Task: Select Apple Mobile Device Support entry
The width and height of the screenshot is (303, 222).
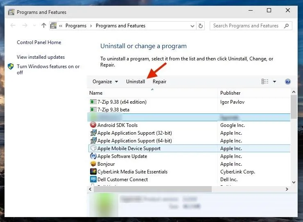Action: [129, 149]
